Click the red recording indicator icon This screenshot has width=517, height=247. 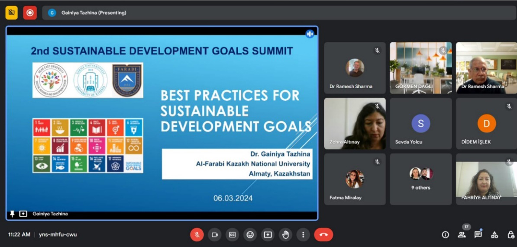[30, 13]
